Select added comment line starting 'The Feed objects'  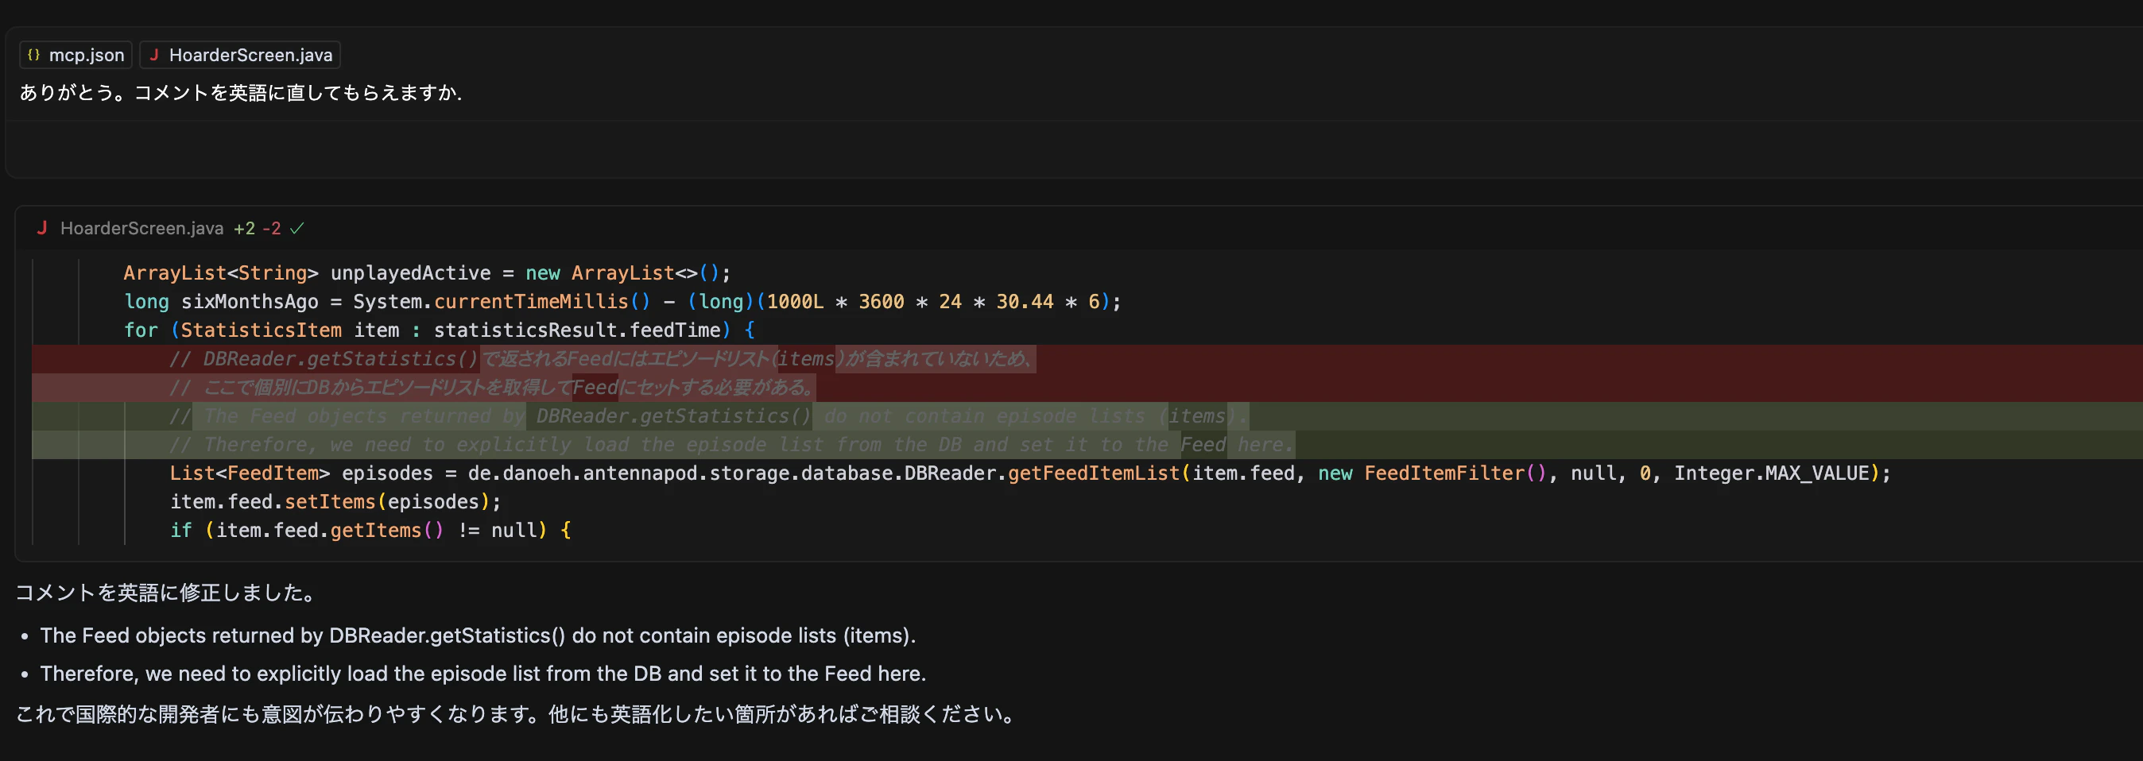pyautogui.click(x=1087, y=415)
